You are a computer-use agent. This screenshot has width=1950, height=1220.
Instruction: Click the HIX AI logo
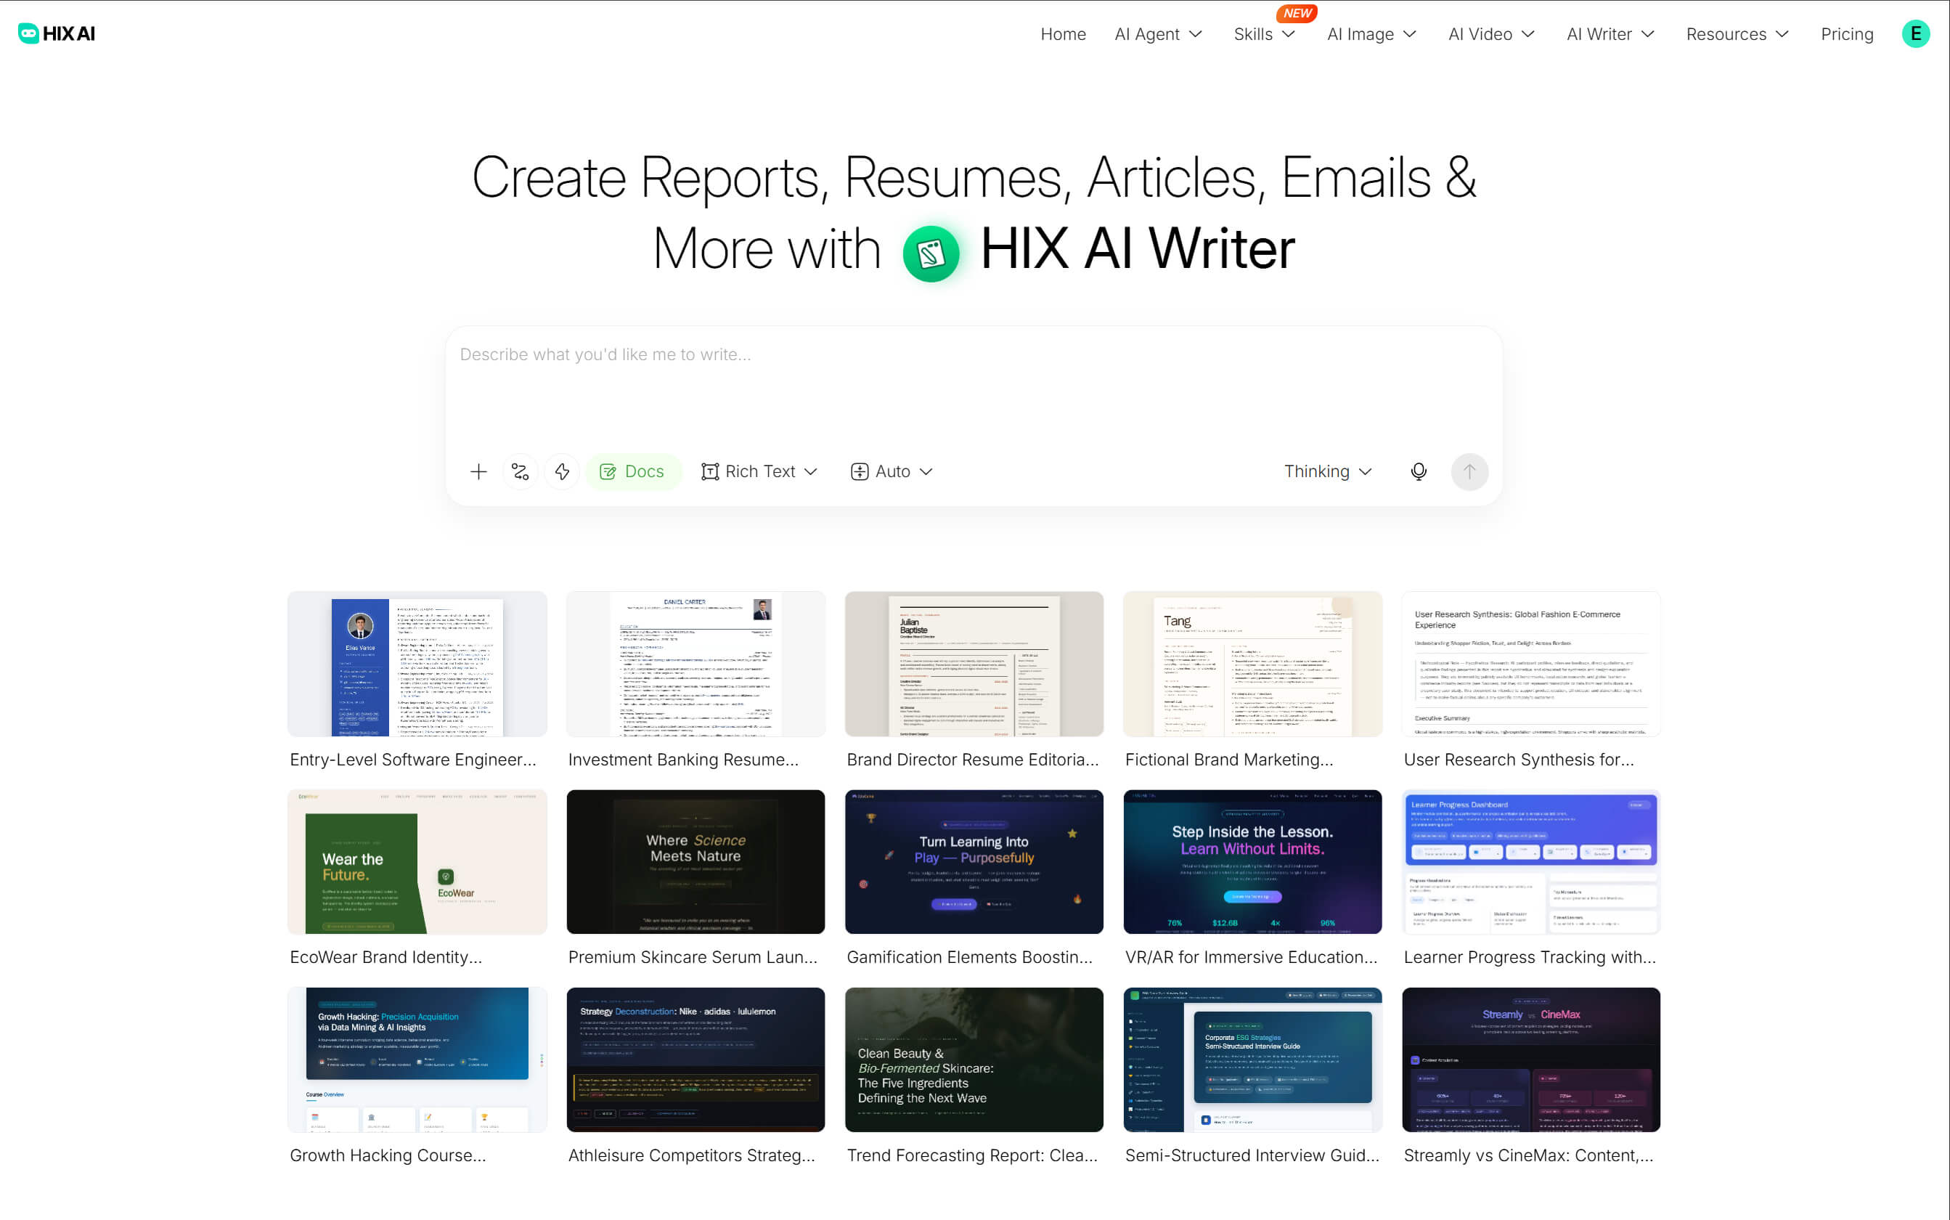[57, 33]
